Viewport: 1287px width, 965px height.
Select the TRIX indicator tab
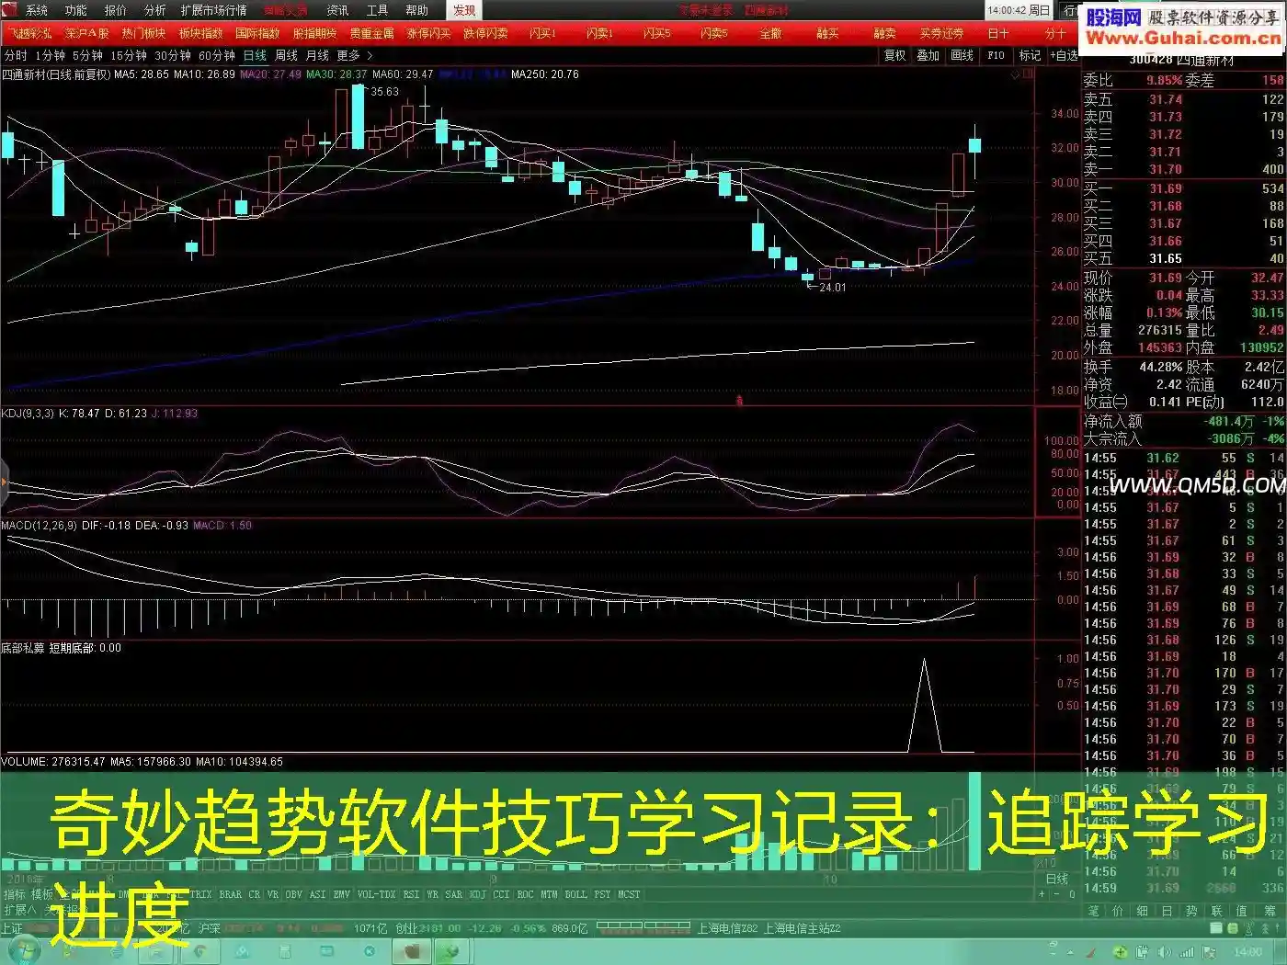point(200,894)
